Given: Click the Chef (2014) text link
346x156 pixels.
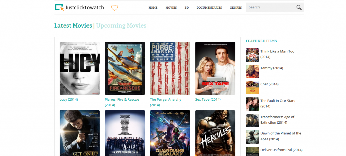Looking at the screenshot, I should pyautogui.click(x=269, y=84).
